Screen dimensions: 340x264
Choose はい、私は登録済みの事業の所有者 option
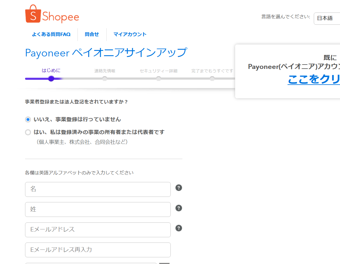pos(28,132)
